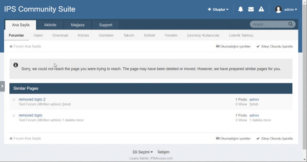Click the admin user avatar icon
The height and width of the screenshot is (162, 307).
278,9
